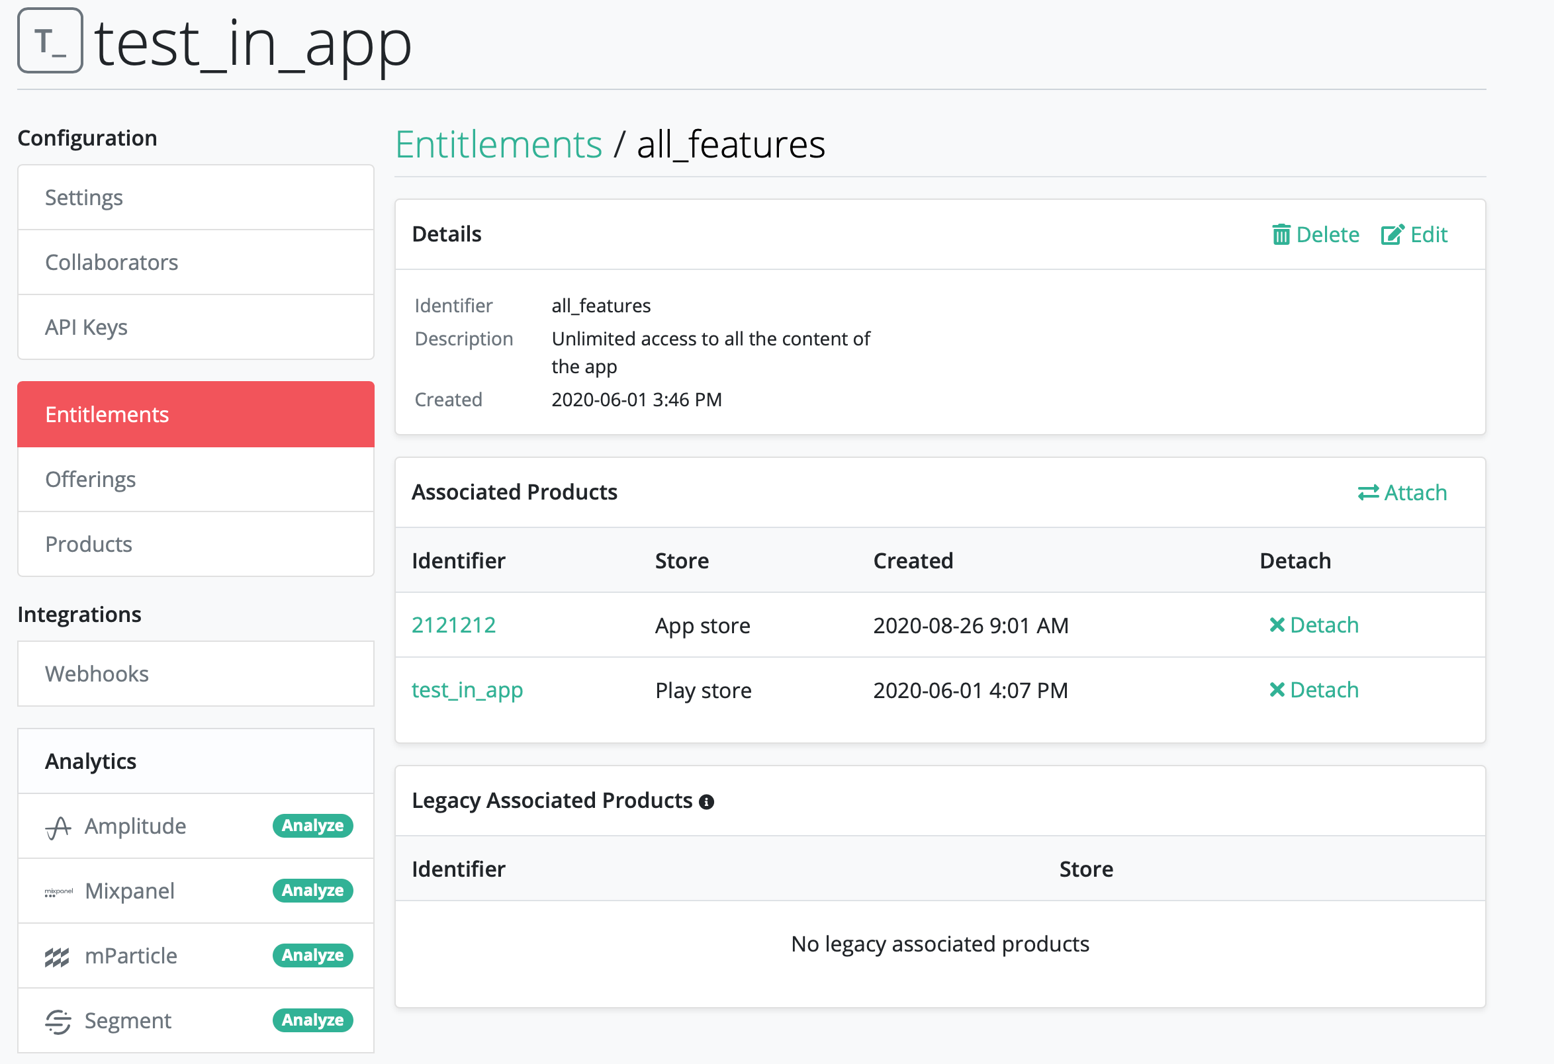
Task: Click the Delete trash icon in Details
Action: (x=1281, y=234)
